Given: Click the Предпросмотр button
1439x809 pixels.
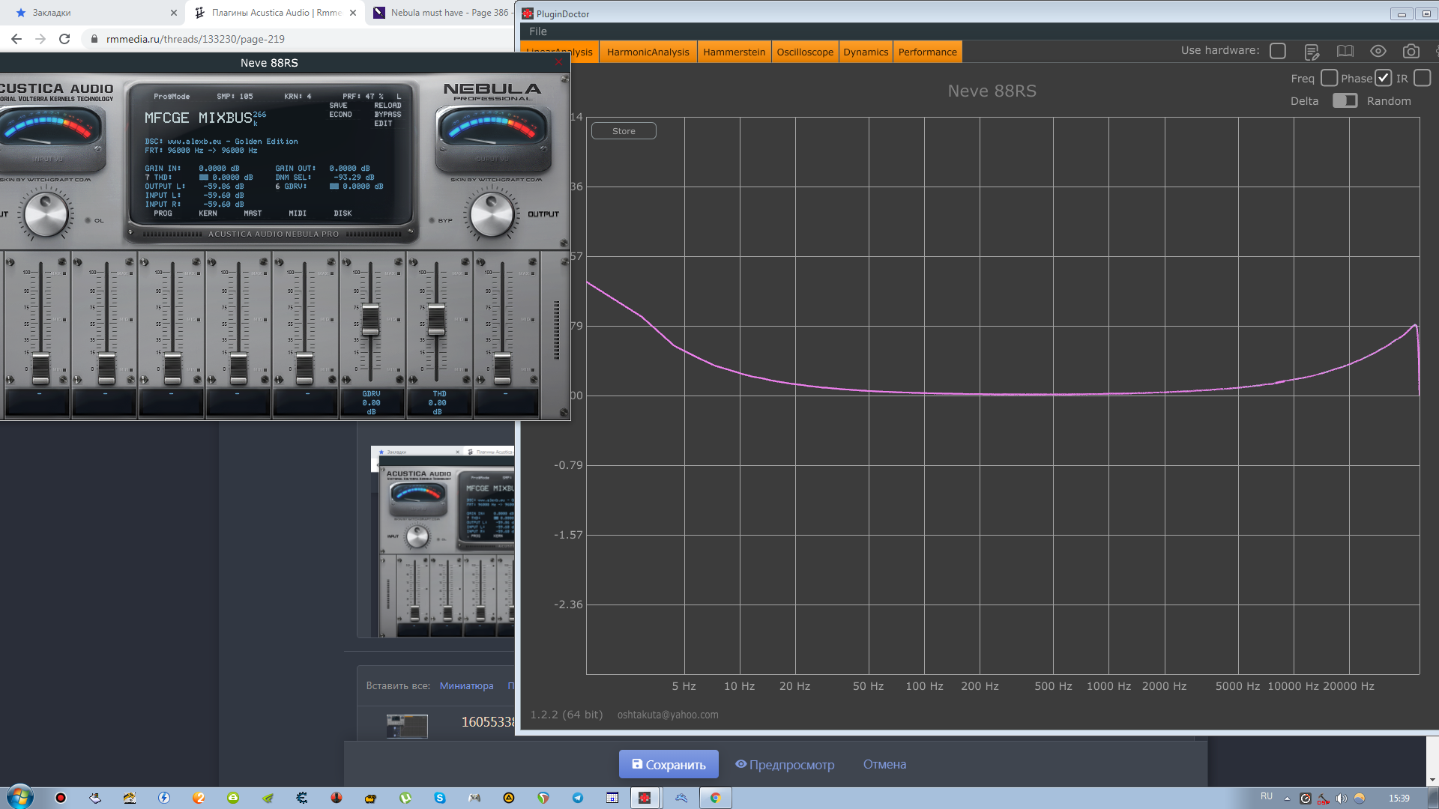Looking at the screenshot, I should tap(784, 764).
